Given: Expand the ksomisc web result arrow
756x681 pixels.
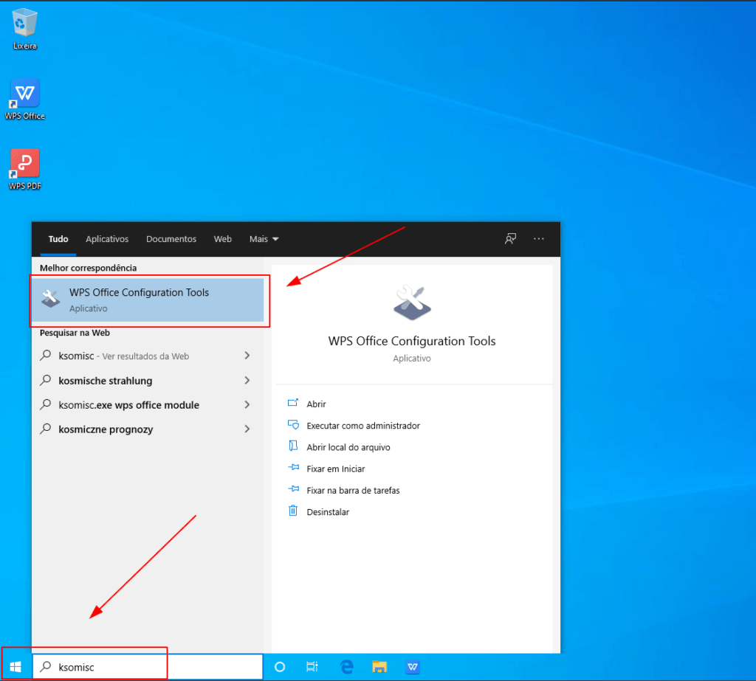Looking at the screenshot, I should coord(247,356).
